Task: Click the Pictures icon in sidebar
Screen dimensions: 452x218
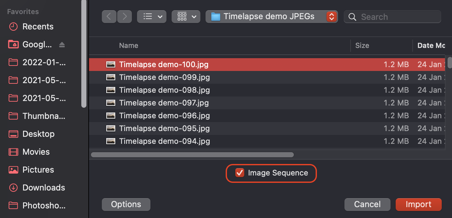Action: pyautogui.click(x=13, y=170)
